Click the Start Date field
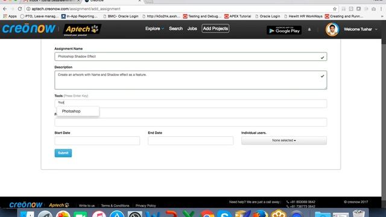386x217 pixels. (x=97, y=140)
